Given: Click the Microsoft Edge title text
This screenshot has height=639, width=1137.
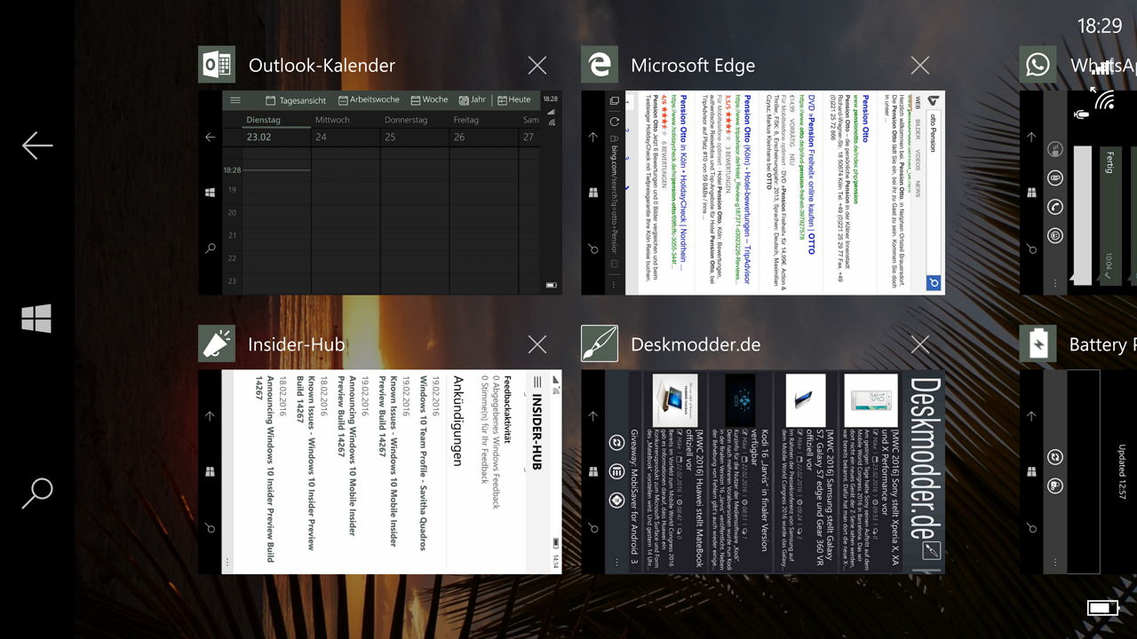Looking at the screenshot, I should click(693, 66).
